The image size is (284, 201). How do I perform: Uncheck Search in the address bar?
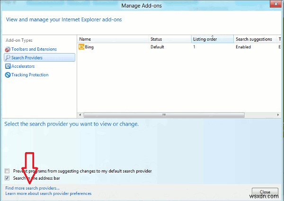[7, 178]
